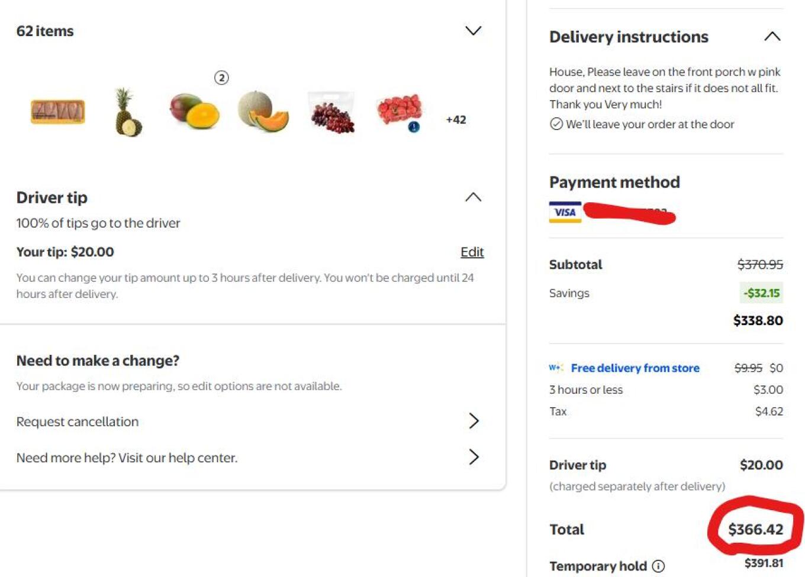Image resolution: width=805 pixels, height=577 pixels.
Task: Click the chevron beside Request cancellation
Action: click(x=474, y=421)
